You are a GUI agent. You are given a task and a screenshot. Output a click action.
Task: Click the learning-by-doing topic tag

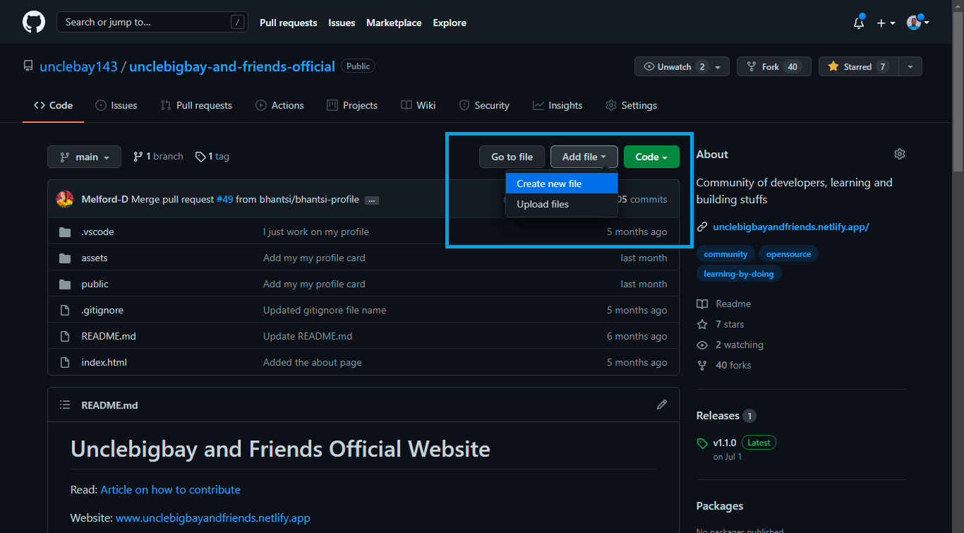pyautogui.click(x=739, y=274)
